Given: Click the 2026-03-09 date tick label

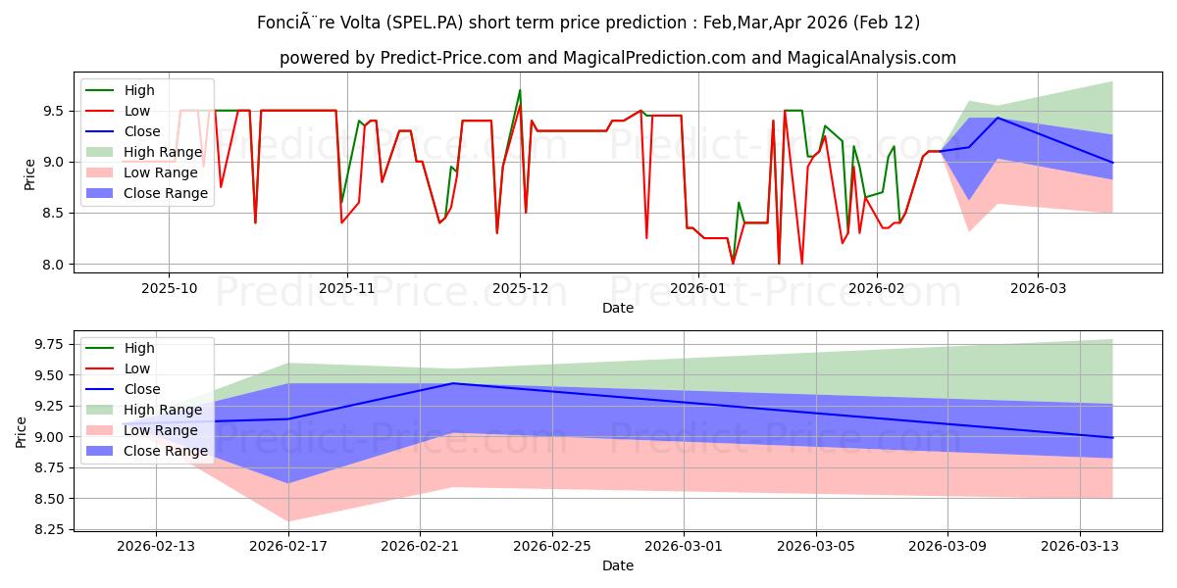Looking at the screenshot, I should coord(947,547).
